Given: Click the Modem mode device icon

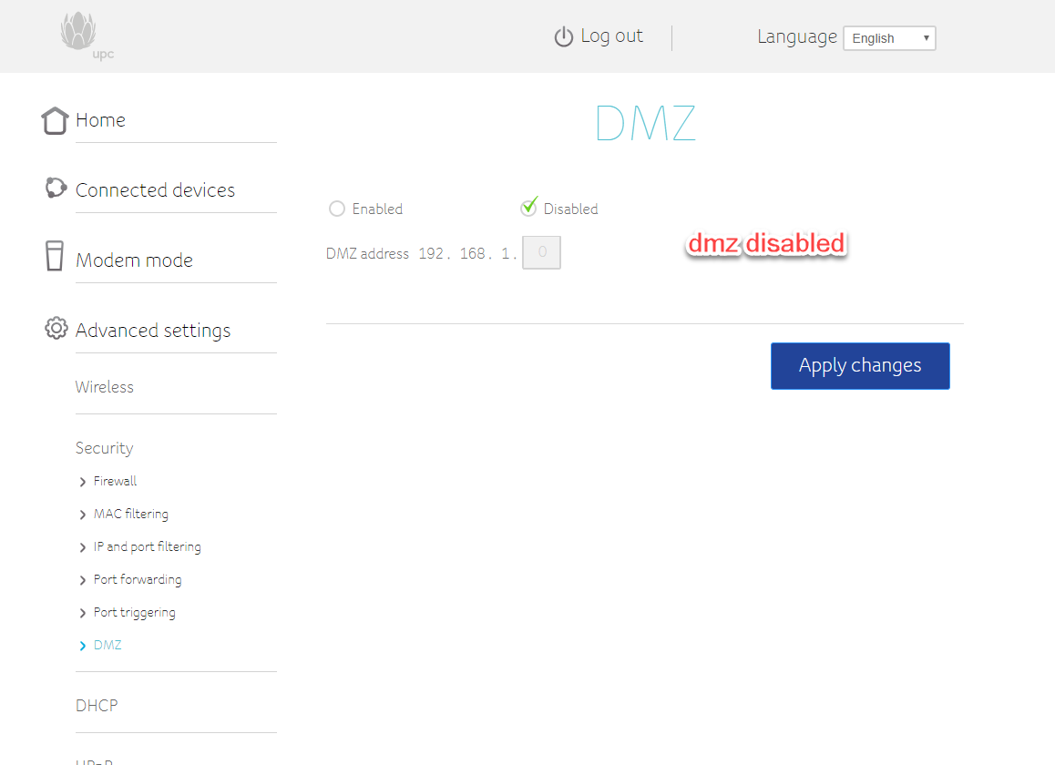Looking at the screenshot, I should point(55,256).
